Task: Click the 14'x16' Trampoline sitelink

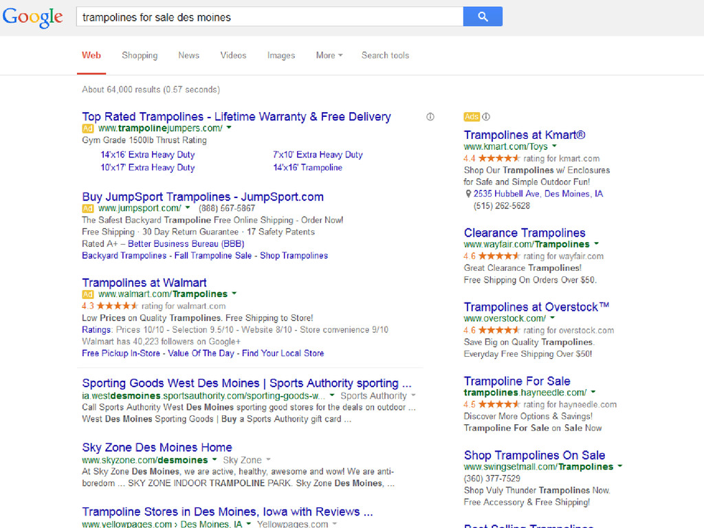Action: 307,168
